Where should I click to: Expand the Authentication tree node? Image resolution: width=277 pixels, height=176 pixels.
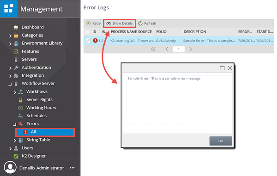pyautogui.click(x=10, y=68)
